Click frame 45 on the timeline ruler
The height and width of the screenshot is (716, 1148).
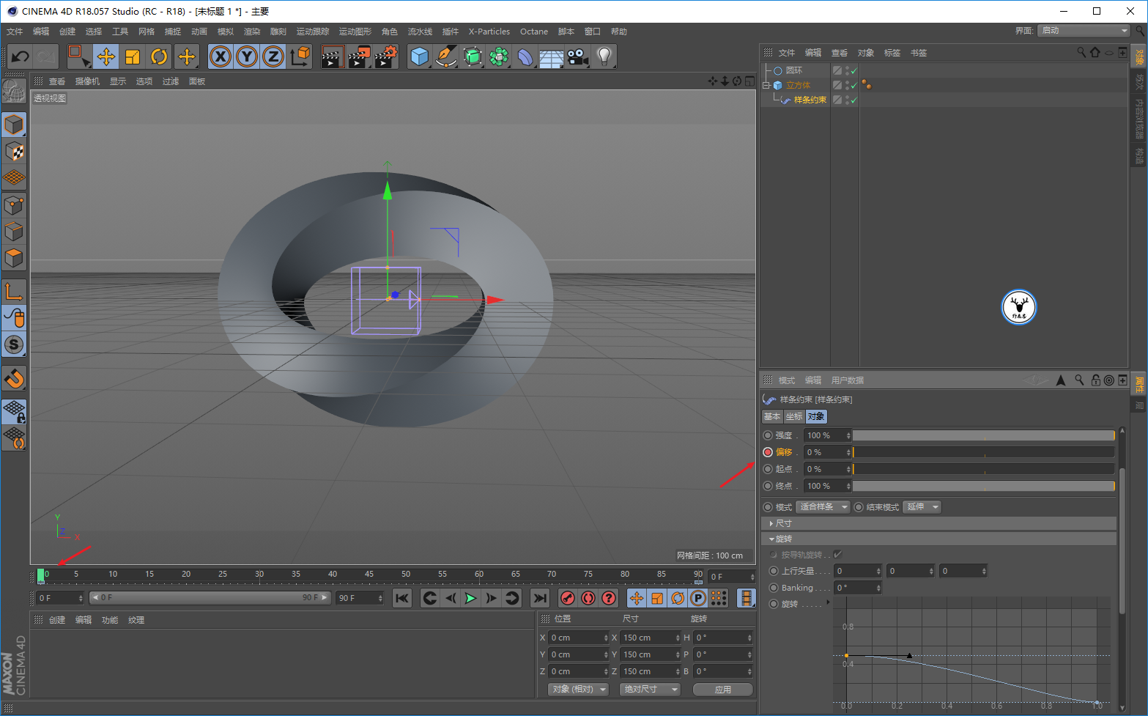tap(369, 575)
